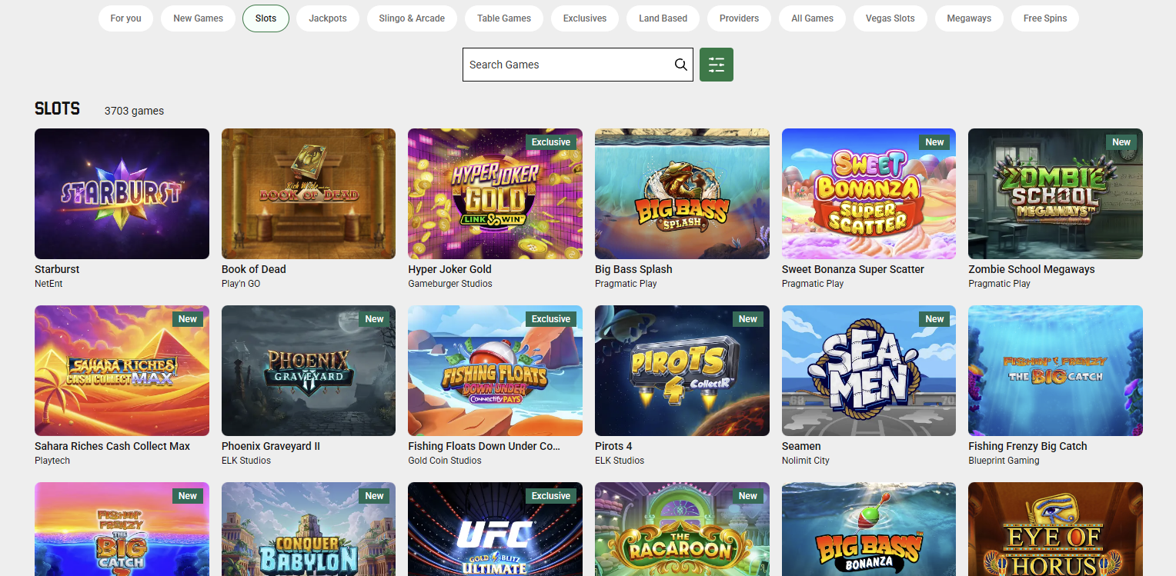Open Sahara Riches Cash Collect Max thumbnail

click(x=122, y=371)
